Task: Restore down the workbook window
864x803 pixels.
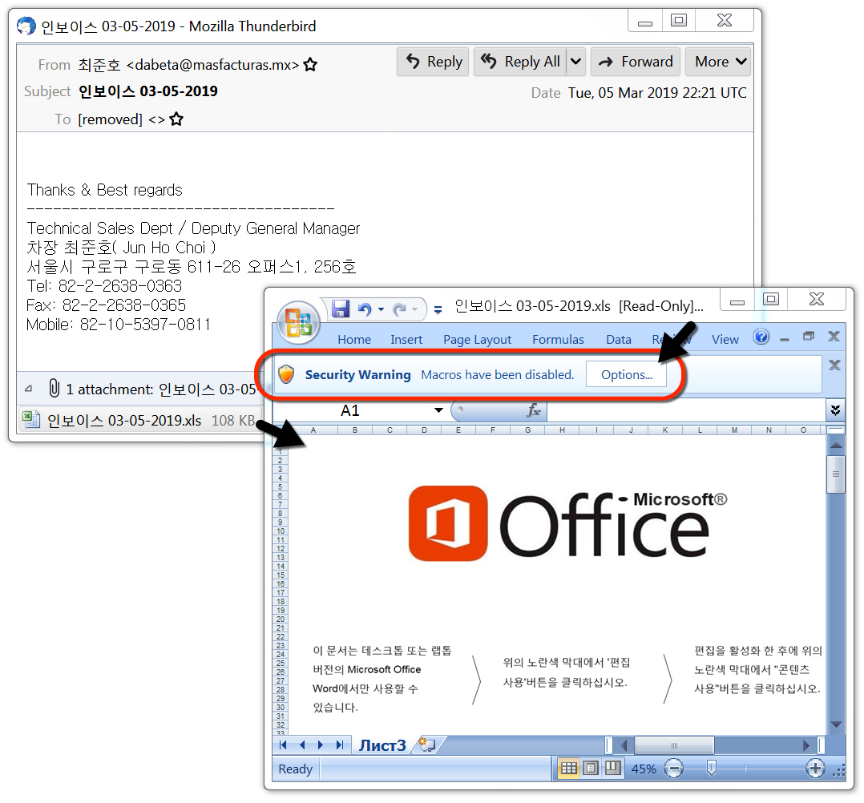Action: click(x=809, y=337)
